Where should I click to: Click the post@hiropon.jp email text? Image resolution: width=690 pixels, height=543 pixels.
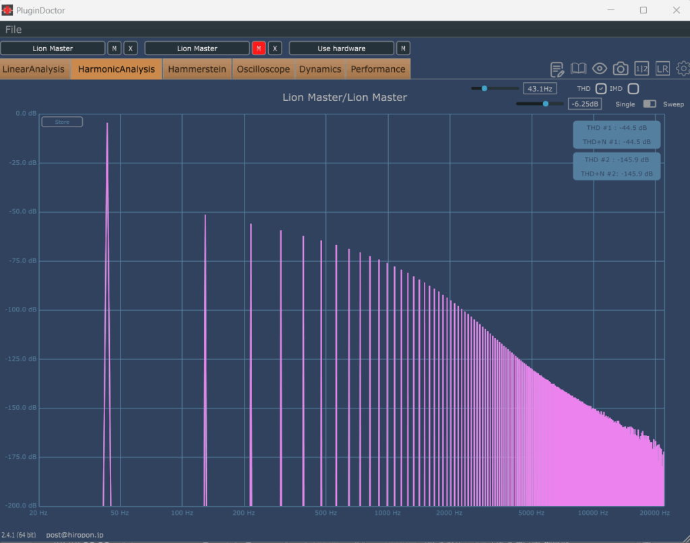(75, 535)
